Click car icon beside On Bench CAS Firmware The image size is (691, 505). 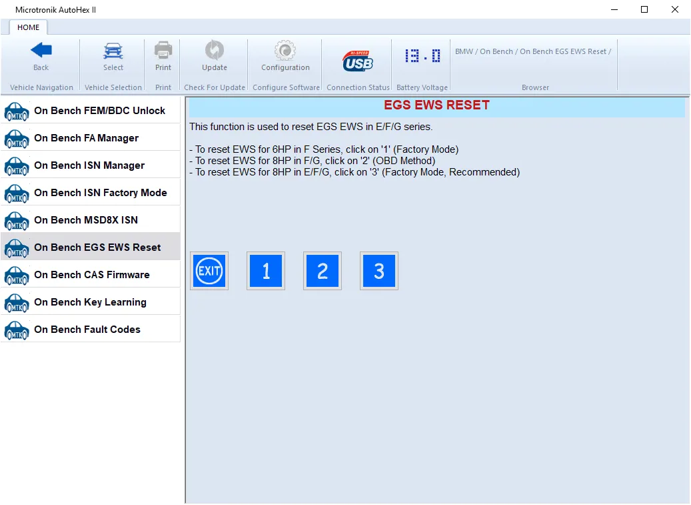[17, 276]
